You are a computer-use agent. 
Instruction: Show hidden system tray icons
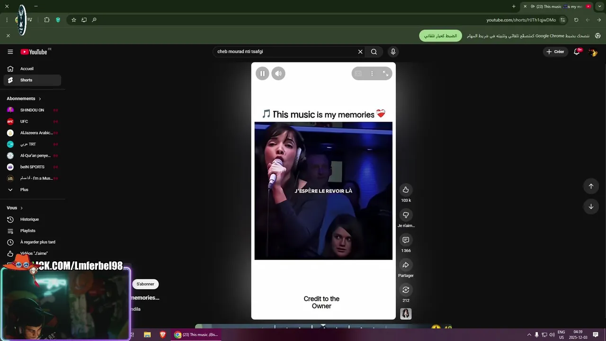(x=529, y=335)
